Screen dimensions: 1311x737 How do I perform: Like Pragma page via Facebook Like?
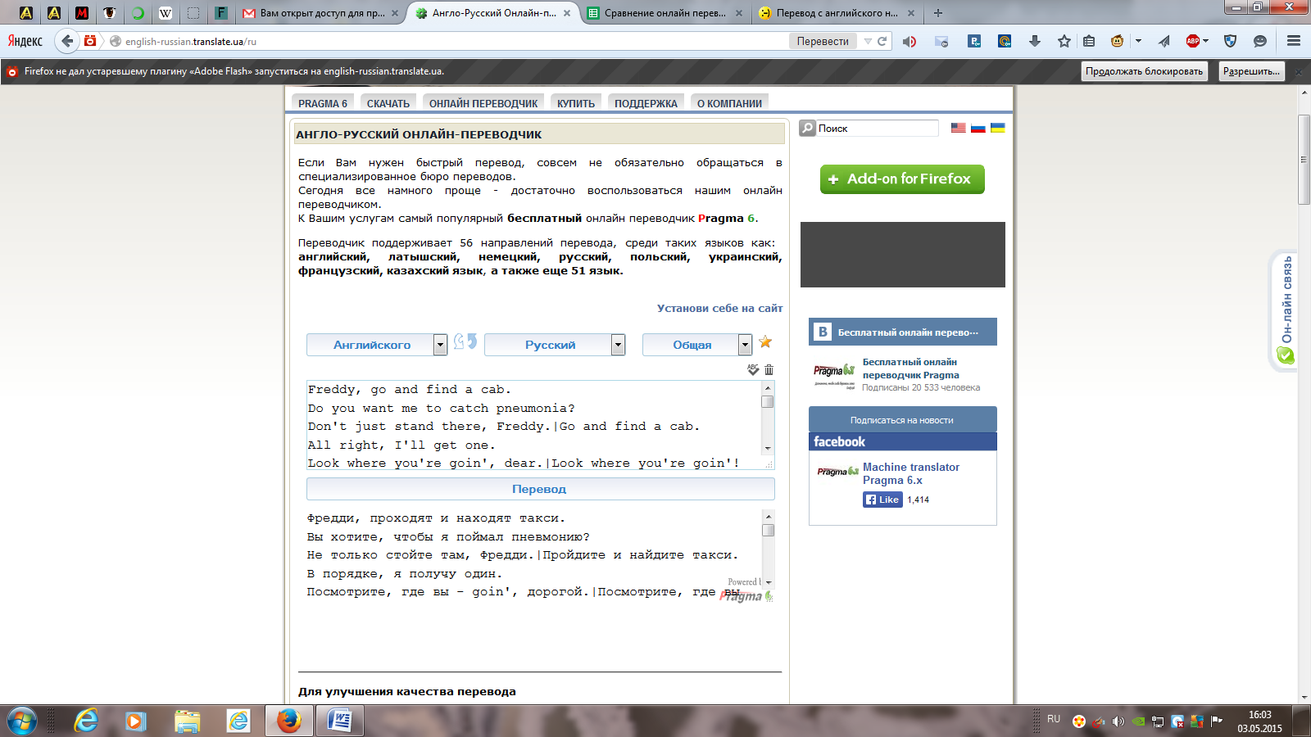882,500
